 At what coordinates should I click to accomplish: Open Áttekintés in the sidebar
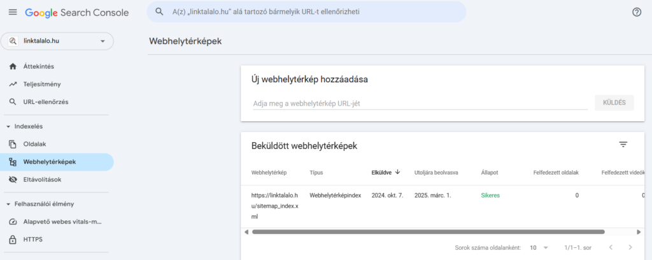pyautogui.click(x=39, y=66)
